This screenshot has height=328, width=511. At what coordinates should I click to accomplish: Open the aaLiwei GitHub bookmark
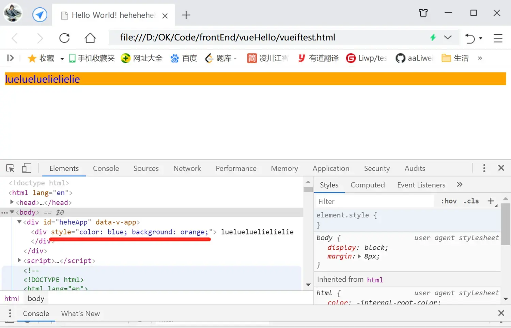click(414, 58)
